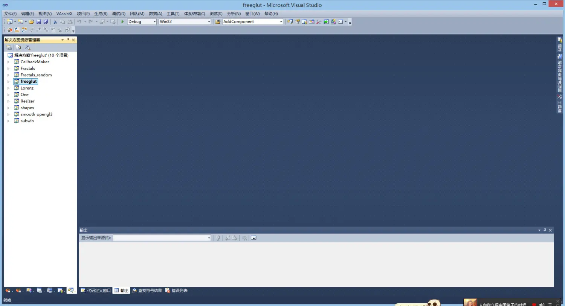
Task: Click the Find in Files icon left of AddComponent
Action: (x=218, y=22)
